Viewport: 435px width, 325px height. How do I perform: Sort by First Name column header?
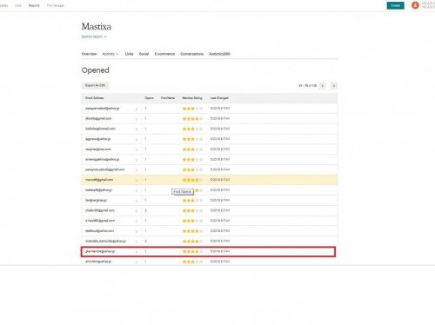pos(168,98)
